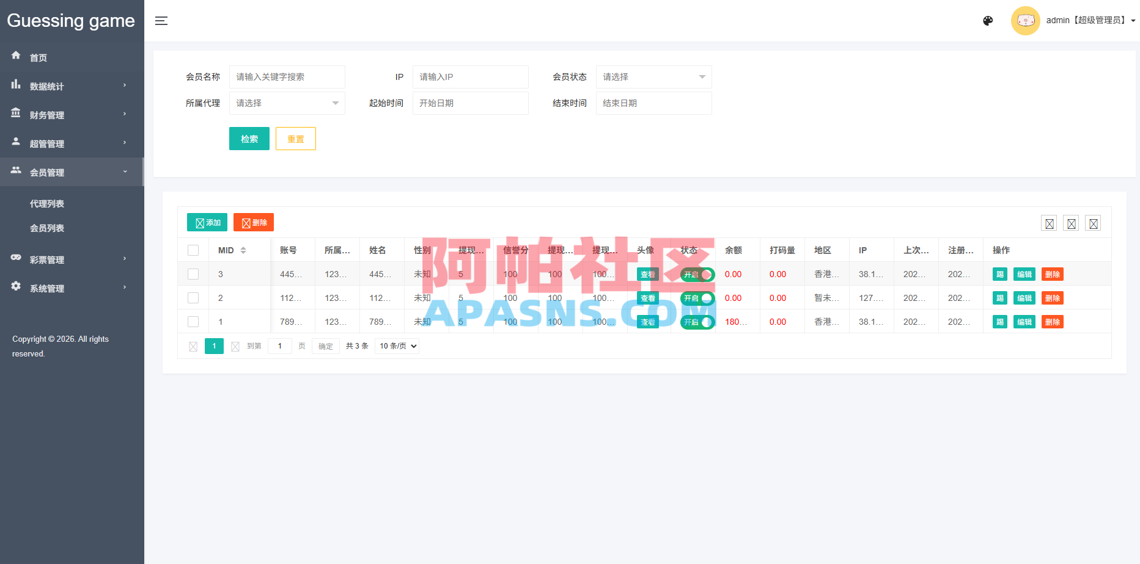Click the 重置 reset button
This screenshot has width=1140, height=564.
click(296, 139)
